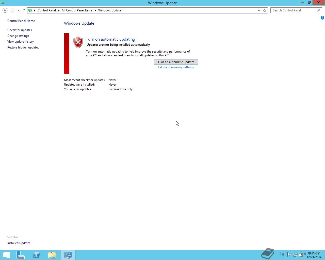Click Let me choose my settings
Viewport: 325px width, 260px height.
point(176,67)
